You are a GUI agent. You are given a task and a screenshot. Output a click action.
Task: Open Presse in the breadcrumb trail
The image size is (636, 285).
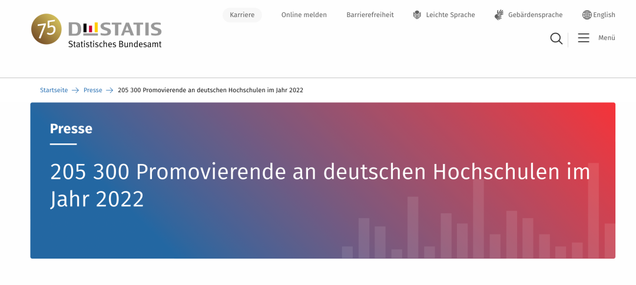(92, 90)
